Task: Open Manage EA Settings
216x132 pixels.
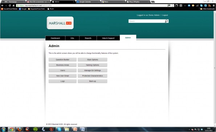Action: coord(93,71)
